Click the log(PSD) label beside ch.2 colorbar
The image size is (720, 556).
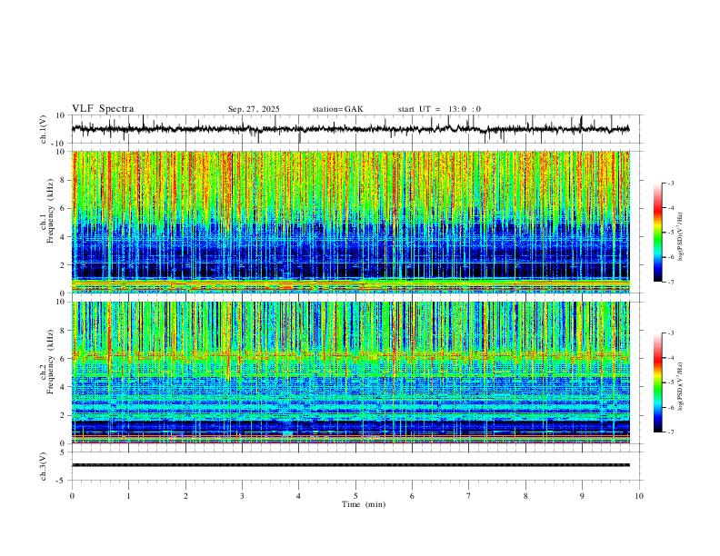pyautogui.click(x=680, y=386)
